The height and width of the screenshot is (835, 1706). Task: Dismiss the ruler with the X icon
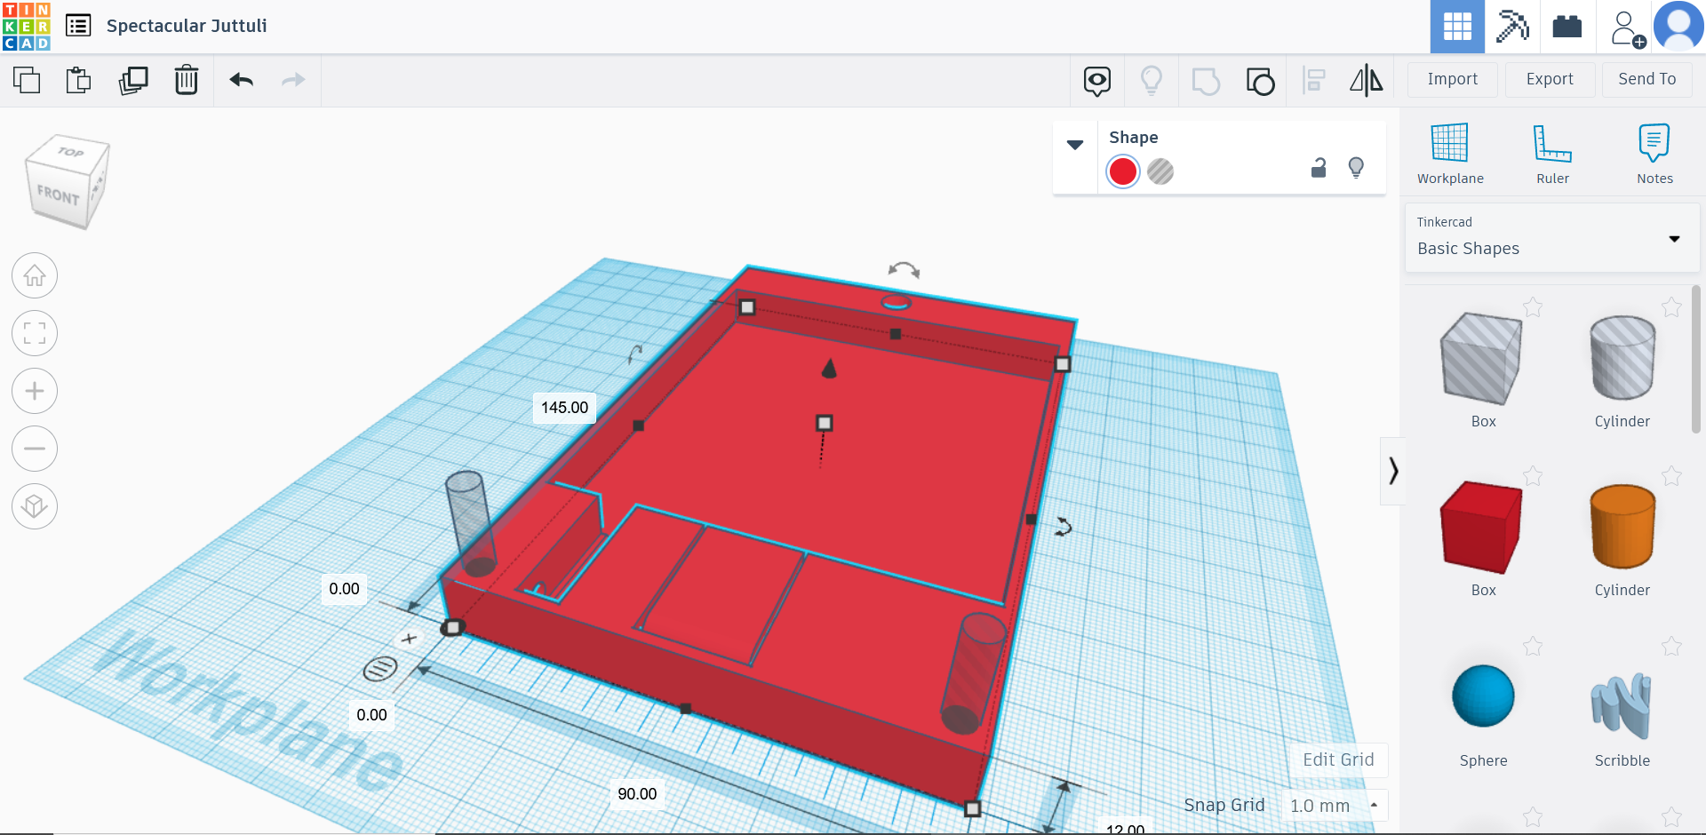409,638
